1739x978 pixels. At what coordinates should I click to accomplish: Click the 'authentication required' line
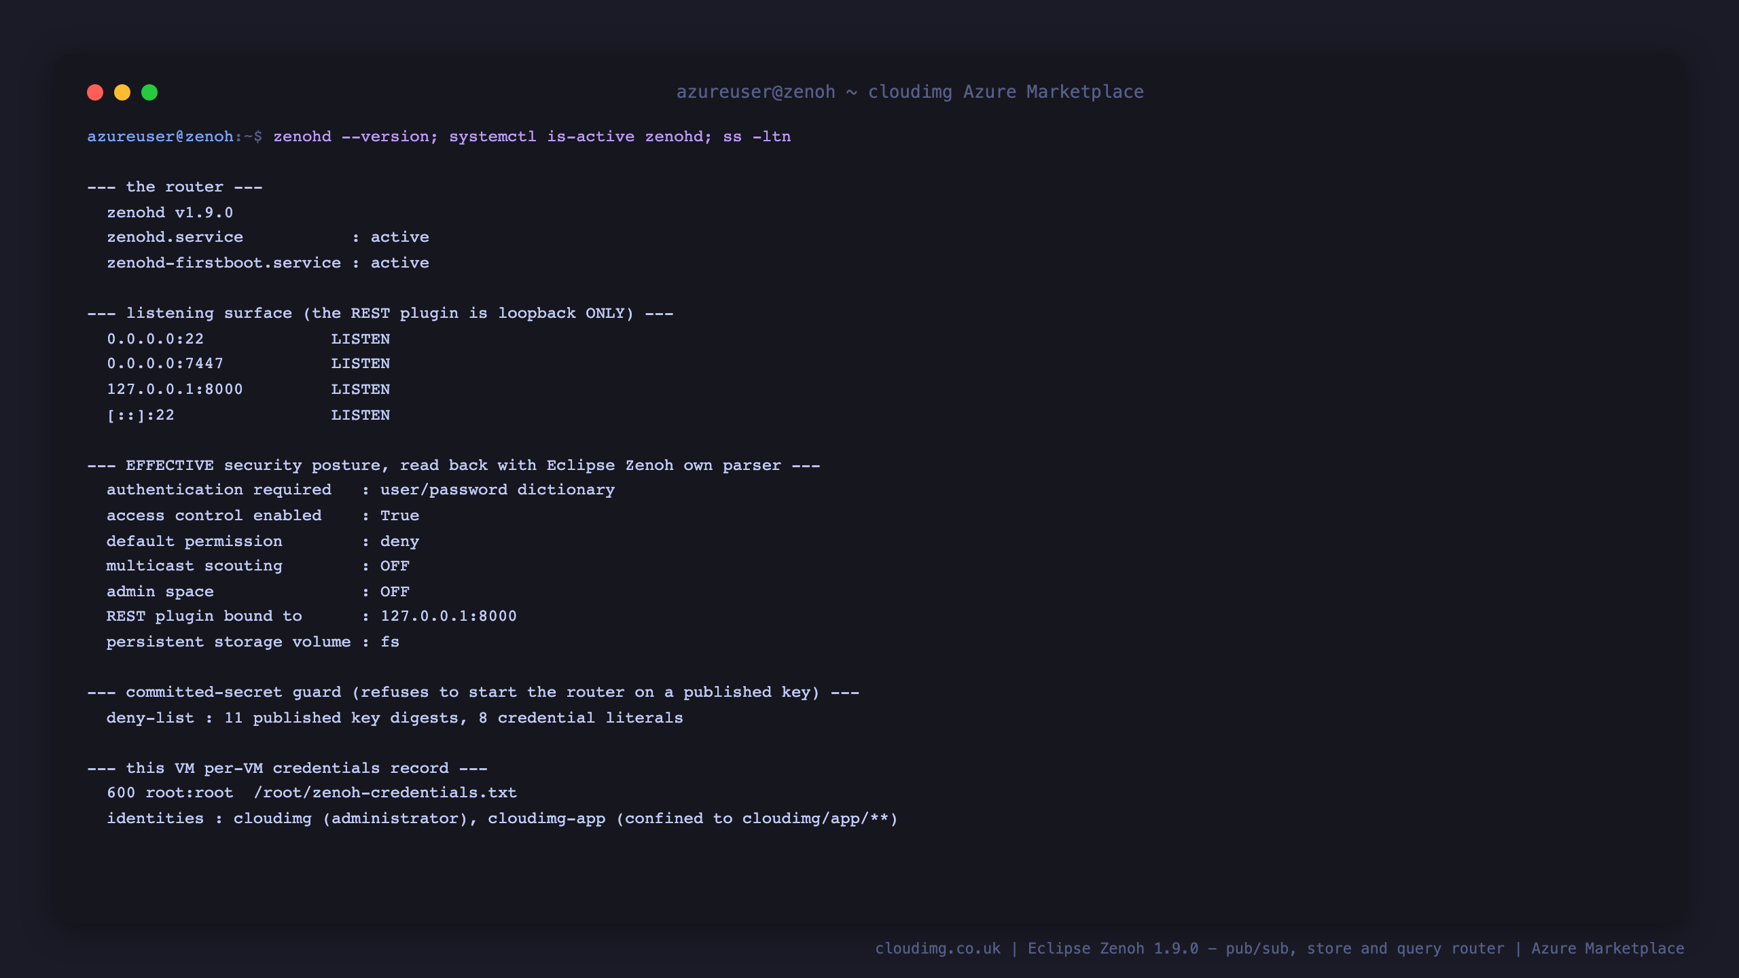coord(361,490)
